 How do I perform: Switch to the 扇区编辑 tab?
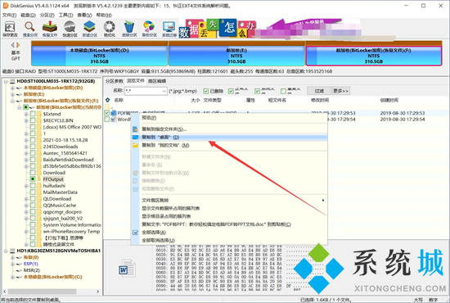point(157,81)
